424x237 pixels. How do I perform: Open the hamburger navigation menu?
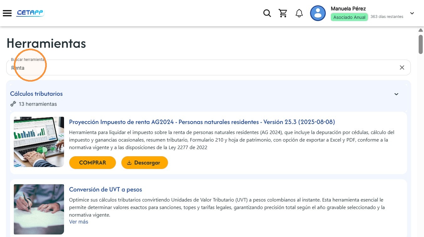click(x=7, y=13)
